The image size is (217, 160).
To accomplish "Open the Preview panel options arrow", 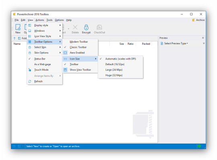I will [204, 43].
